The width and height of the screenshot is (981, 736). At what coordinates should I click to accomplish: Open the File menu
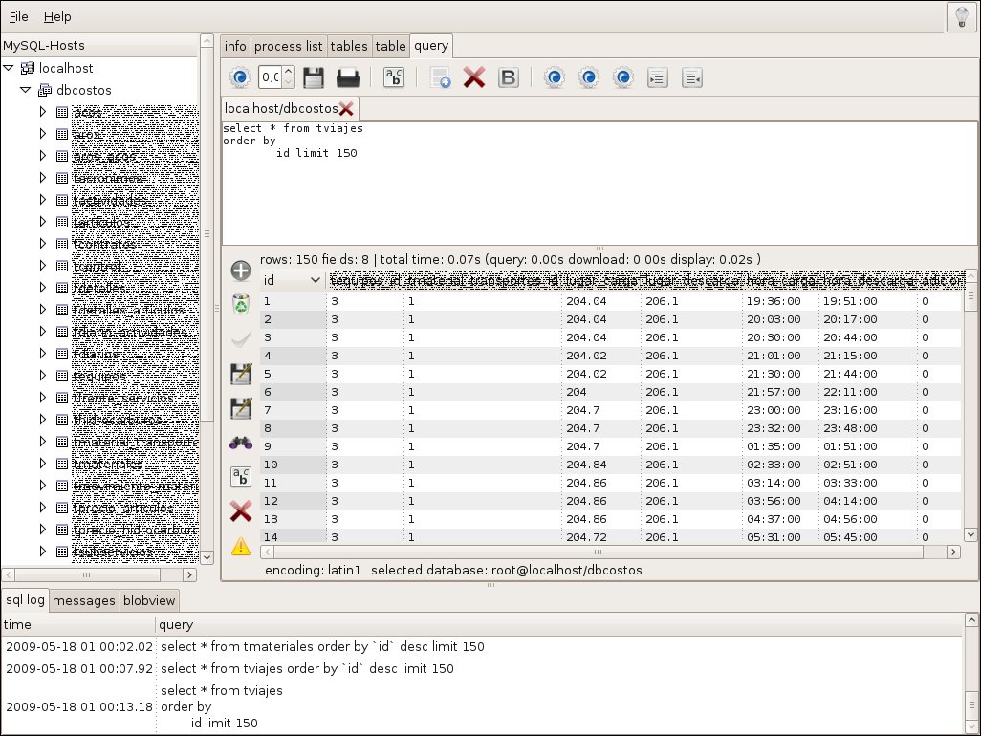tap(18, 17)
